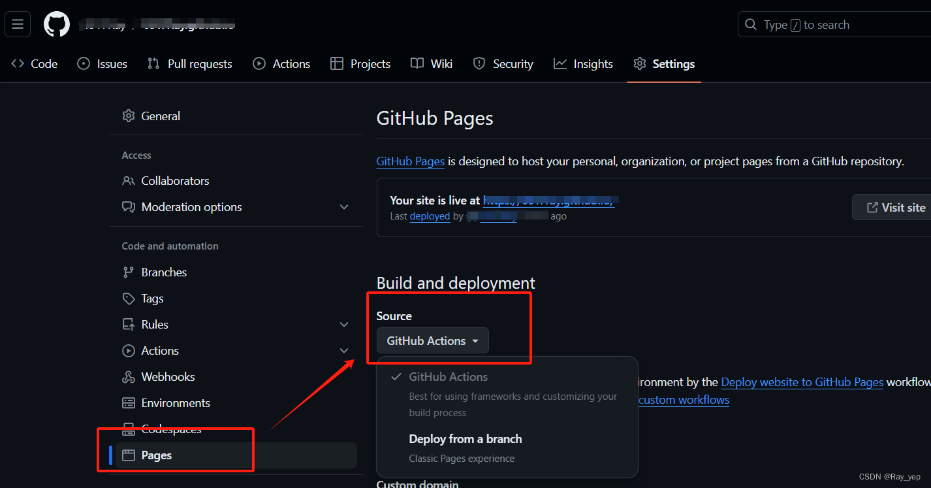Go to General settings in sidebar

pyautogui.click(x=236, y=116)
